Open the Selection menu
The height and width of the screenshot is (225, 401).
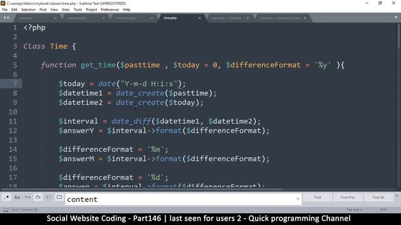[28, 10]
